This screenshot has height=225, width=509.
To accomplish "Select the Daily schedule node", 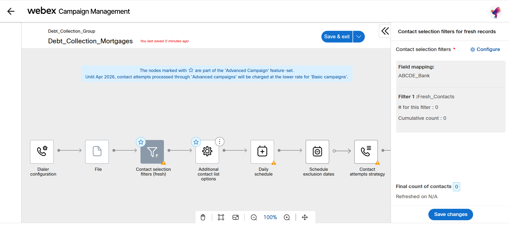I will tap(262, 152).
